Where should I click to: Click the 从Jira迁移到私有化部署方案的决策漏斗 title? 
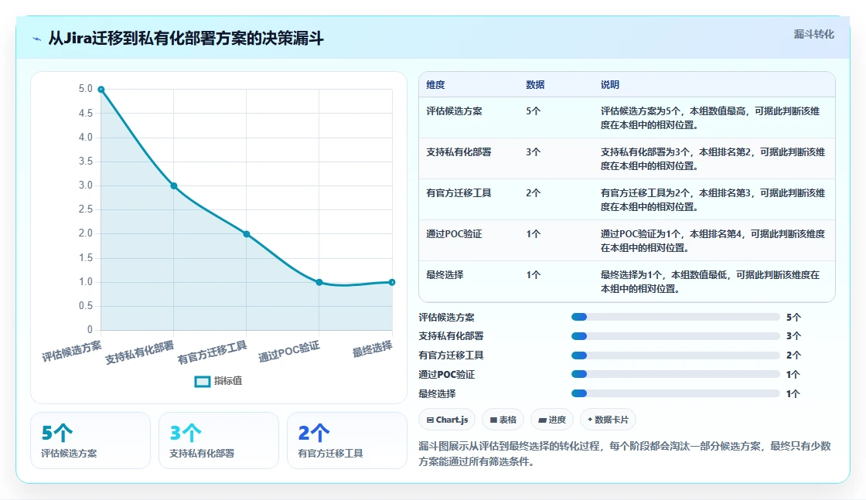click(x=186, y=38)
